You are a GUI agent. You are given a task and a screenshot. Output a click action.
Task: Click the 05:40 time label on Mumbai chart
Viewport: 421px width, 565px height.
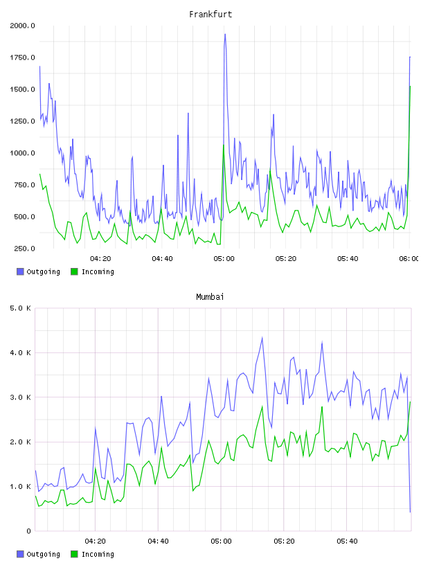point(347,541)
